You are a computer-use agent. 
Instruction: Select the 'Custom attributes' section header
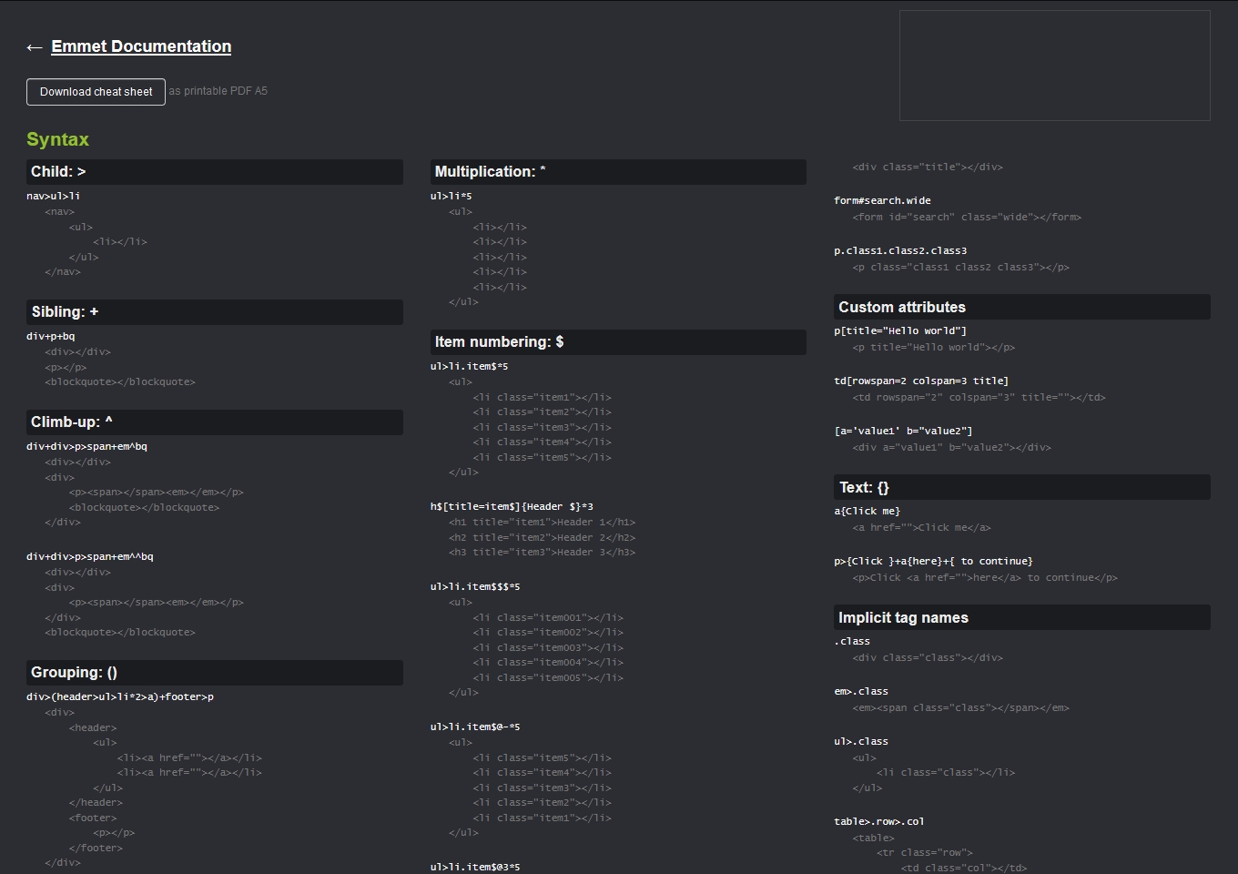tap(1022, 307)
